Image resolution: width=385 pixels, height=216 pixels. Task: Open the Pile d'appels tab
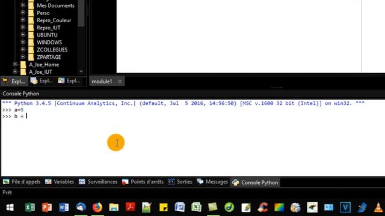pos(22,182)
